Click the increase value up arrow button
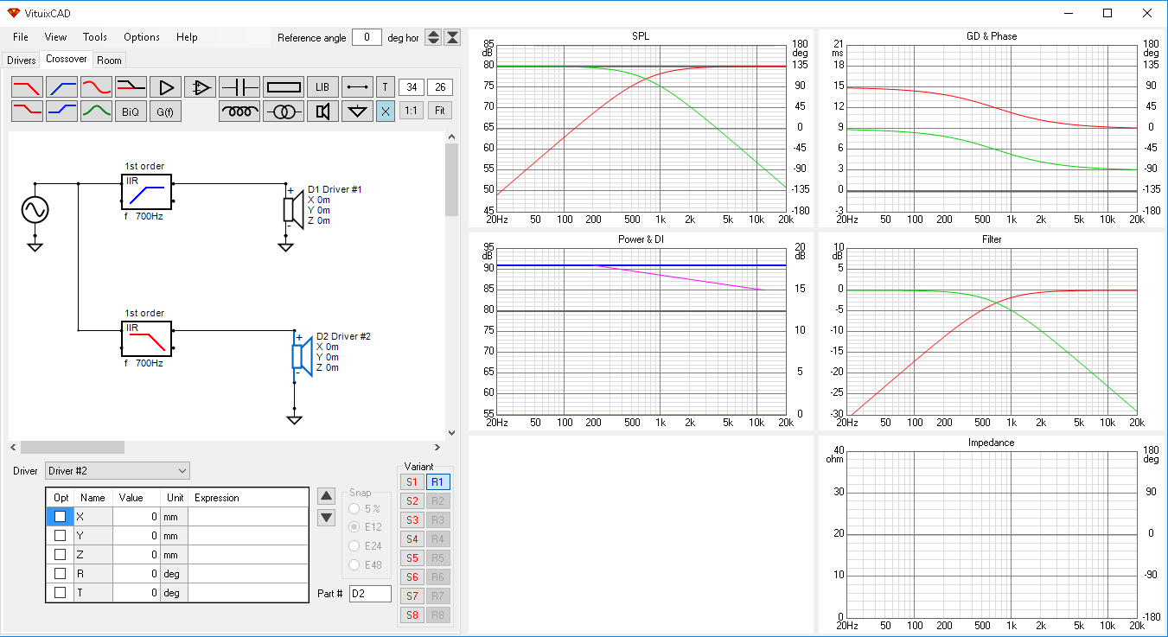The height and width of the screenshot is (637, 1168). point(326,495)
